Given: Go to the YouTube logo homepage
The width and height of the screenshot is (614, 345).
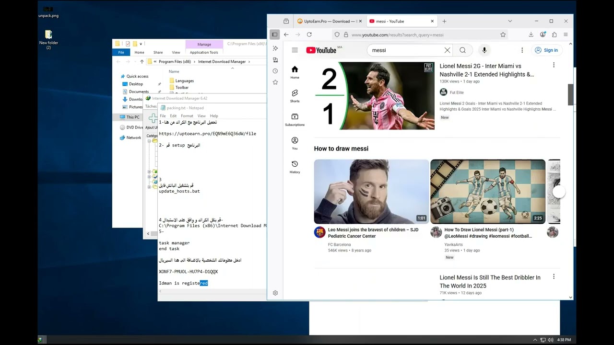Looking at the screenshot, I should pyautogui.click(x=321, y=50).
